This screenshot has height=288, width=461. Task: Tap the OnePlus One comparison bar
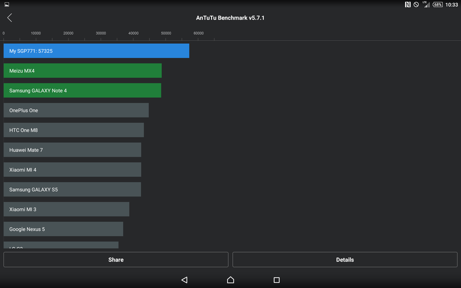click(x=76, y=111)
